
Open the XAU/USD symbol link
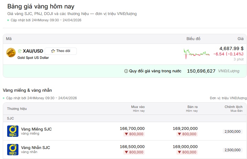[33, 51]
